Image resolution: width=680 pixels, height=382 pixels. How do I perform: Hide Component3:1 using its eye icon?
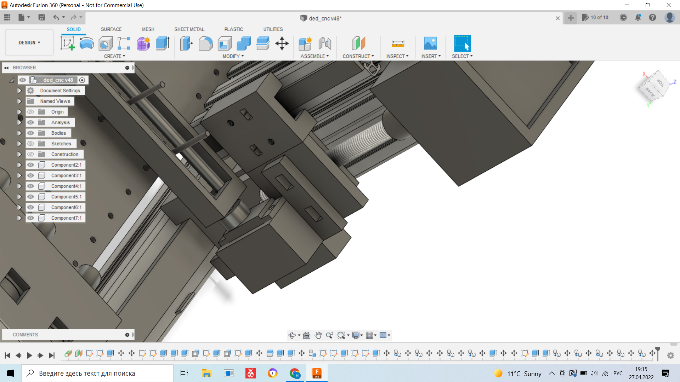click(x=31, y=175)
